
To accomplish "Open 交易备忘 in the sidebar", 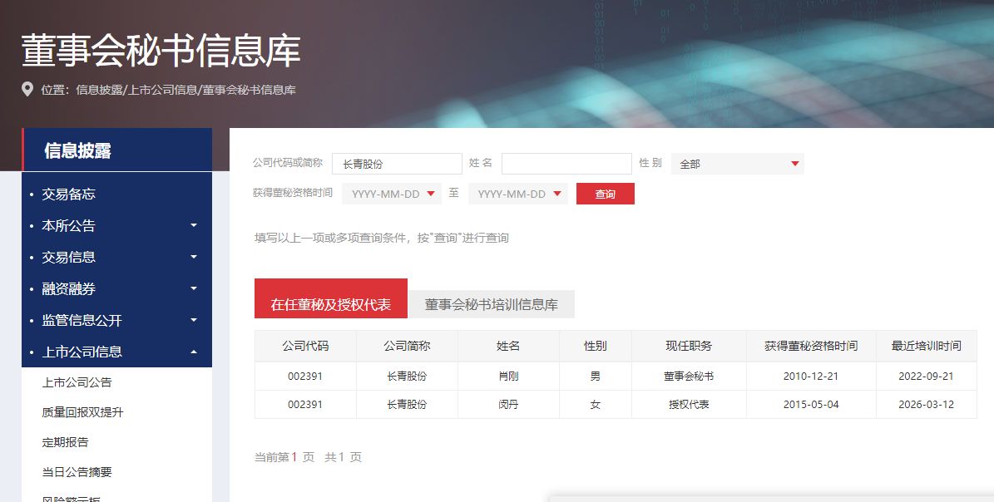I will (68, 194).
